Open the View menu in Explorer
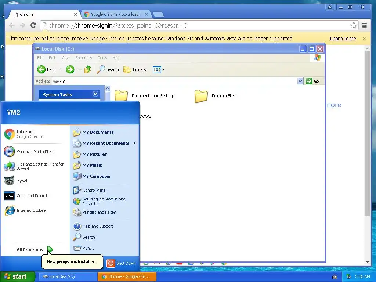The height and width of the screenshot is (282, 376). point(65,58)
